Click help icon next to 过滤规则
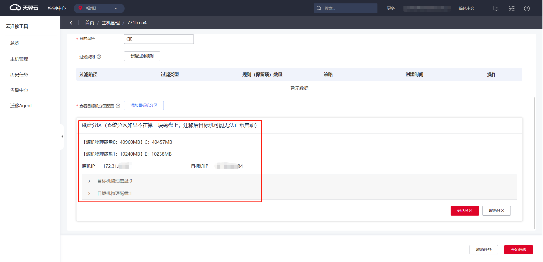Viewport: 543px width, 262px height. pyautogui.click(x=99, y=57)
